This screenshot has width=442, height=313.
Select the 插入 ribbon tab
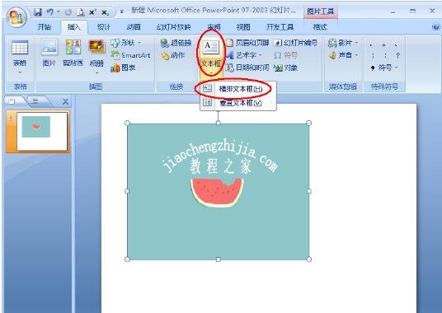[x=74, y=27]
